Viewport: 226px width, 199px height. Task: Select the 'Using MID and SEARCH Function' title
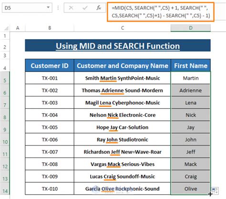pos(118,45)
